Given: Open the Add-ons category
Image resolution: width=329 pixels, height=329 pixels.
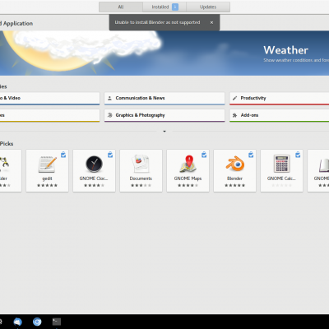Looking at the screenshot, I should 280,115.
